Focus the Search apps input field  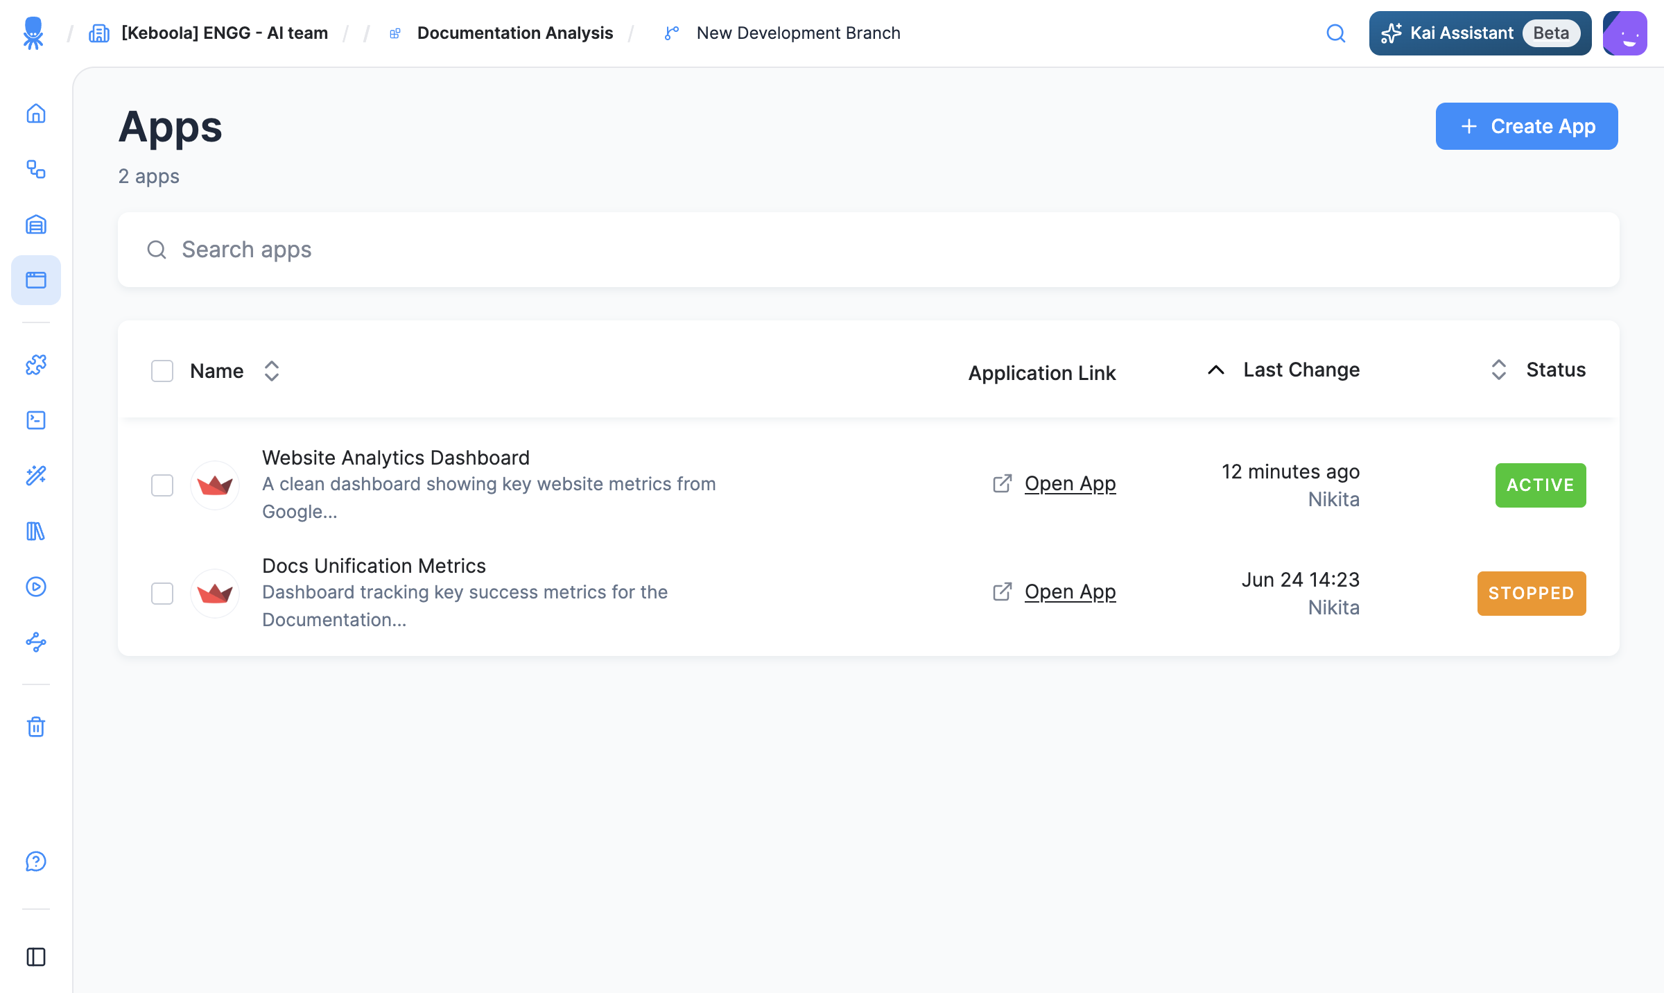click(x=868, y=250)
